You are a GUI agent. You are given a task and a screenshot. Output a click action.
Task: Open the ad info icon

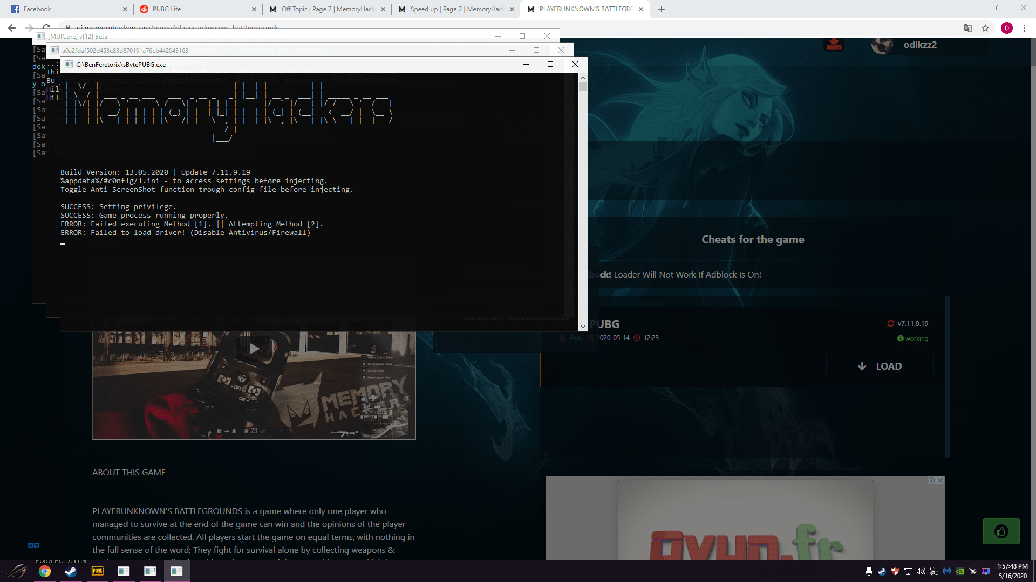coord(932,480)
